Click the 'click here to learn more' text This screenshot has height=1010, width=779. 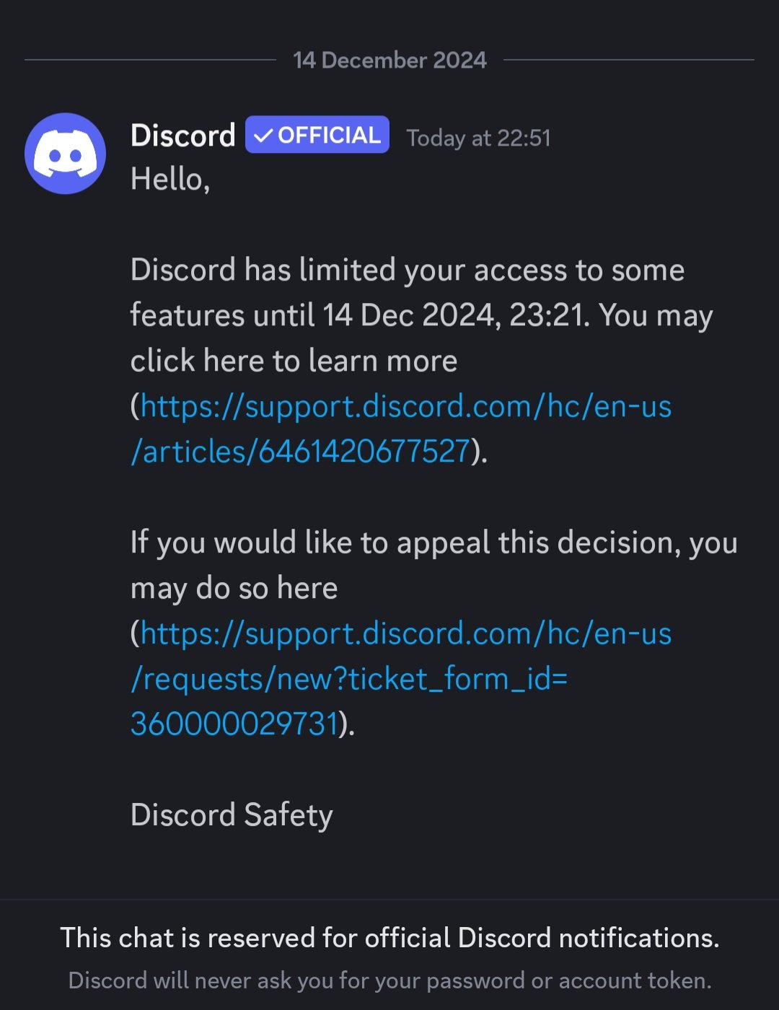click(x=294, y=361)
